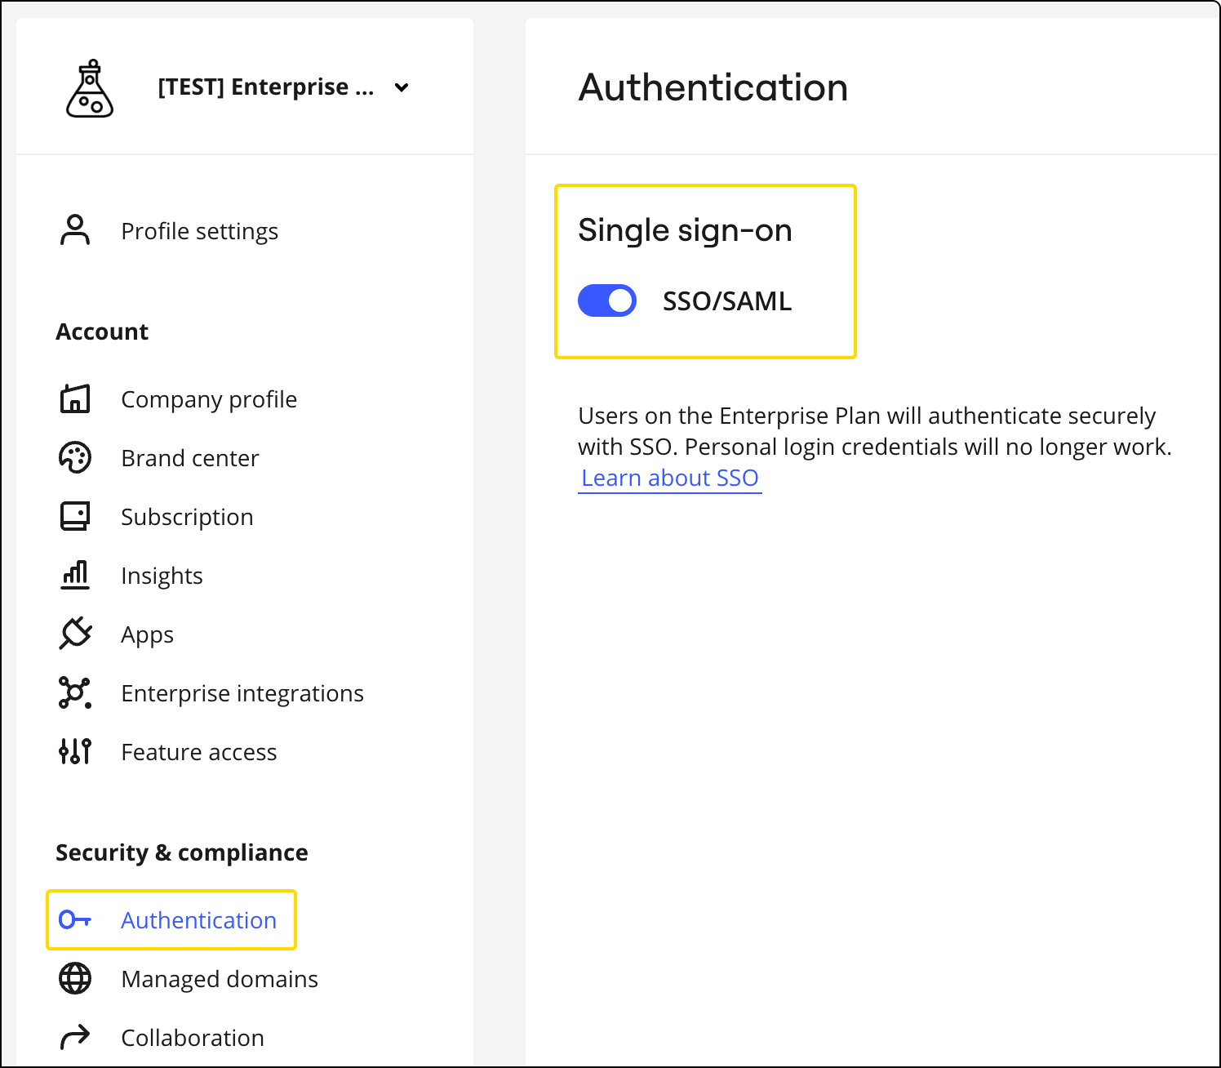The image size is (1221, 1068).
Task: Click the SSO/SAML label text
Action: [726, 301]
